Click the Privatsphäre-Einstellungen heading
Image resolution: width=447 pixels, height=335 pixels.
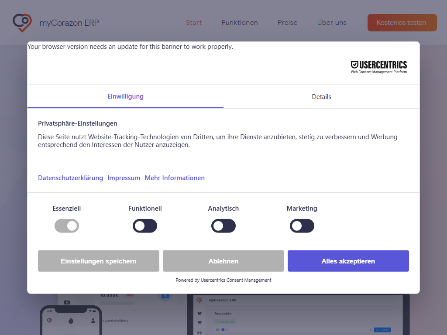point(78,123)
